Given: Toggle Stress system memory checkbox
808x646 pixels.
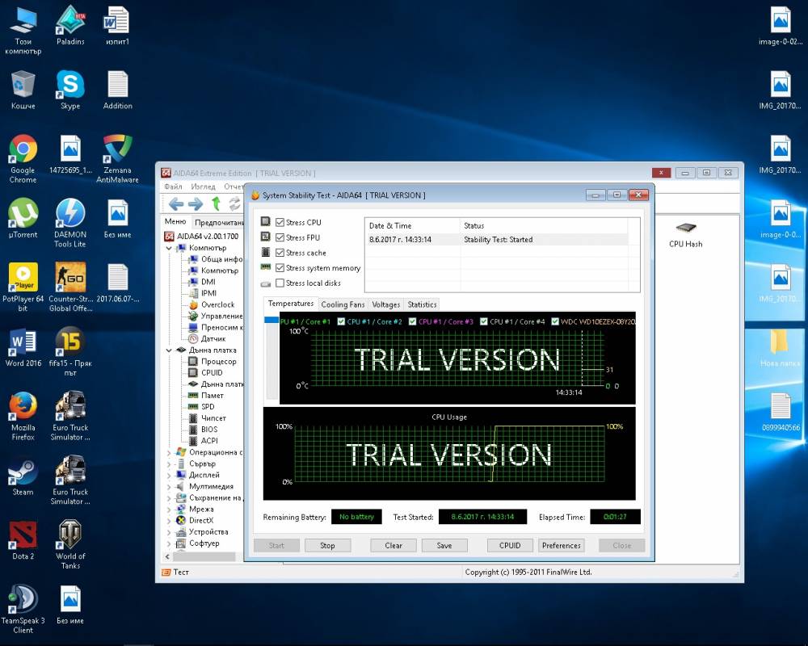Looking at the screenshot, I should [x=280, y=268].
